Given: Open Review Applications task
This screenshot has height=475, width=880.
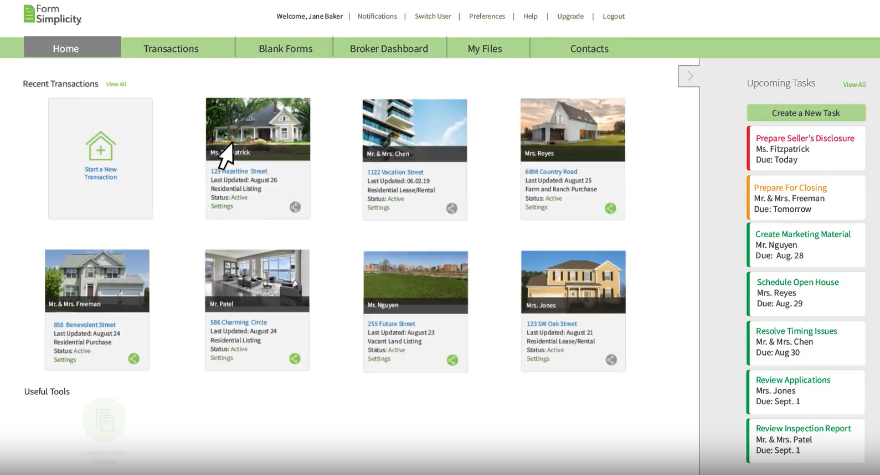Looking at the screenshot, I should 806,392.
